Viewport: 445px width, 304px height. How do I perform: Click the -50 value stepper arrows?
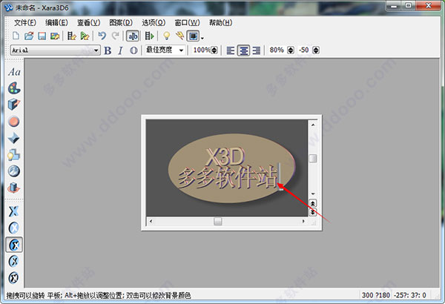tap(316, 50)
